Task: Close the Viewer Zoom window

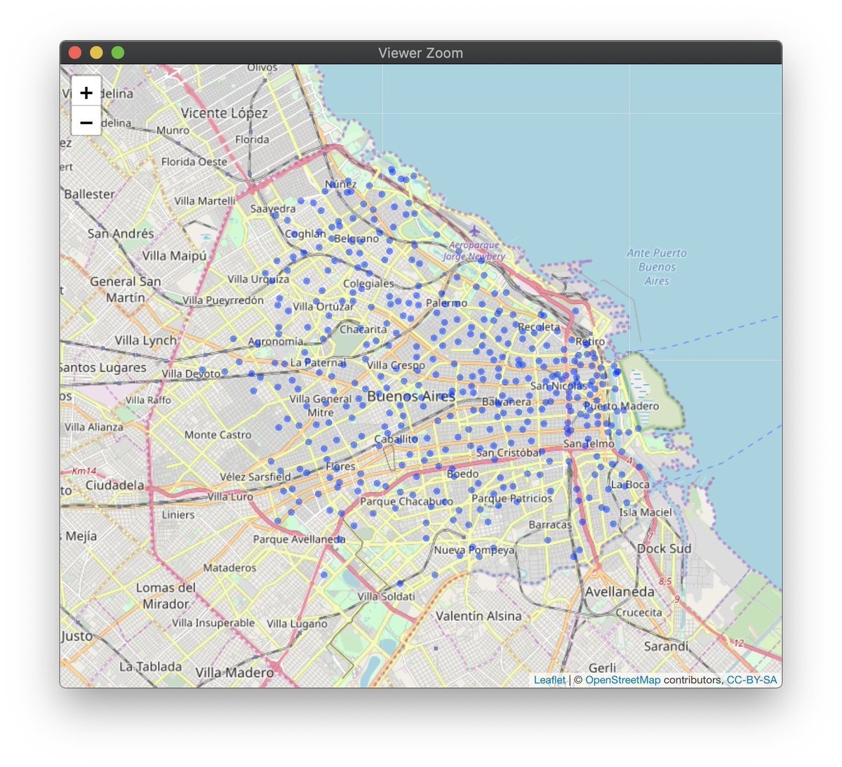Action: point(75,53)
